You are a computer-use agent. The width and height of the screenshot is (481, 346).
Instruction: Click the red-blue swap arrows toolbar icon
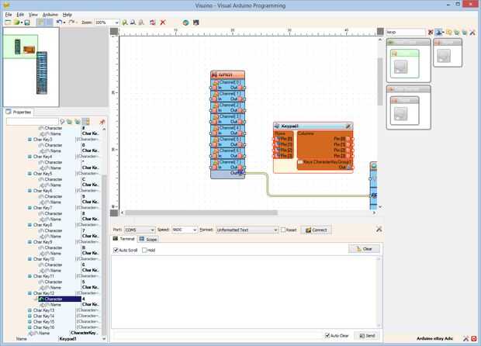tap(153, 22)
